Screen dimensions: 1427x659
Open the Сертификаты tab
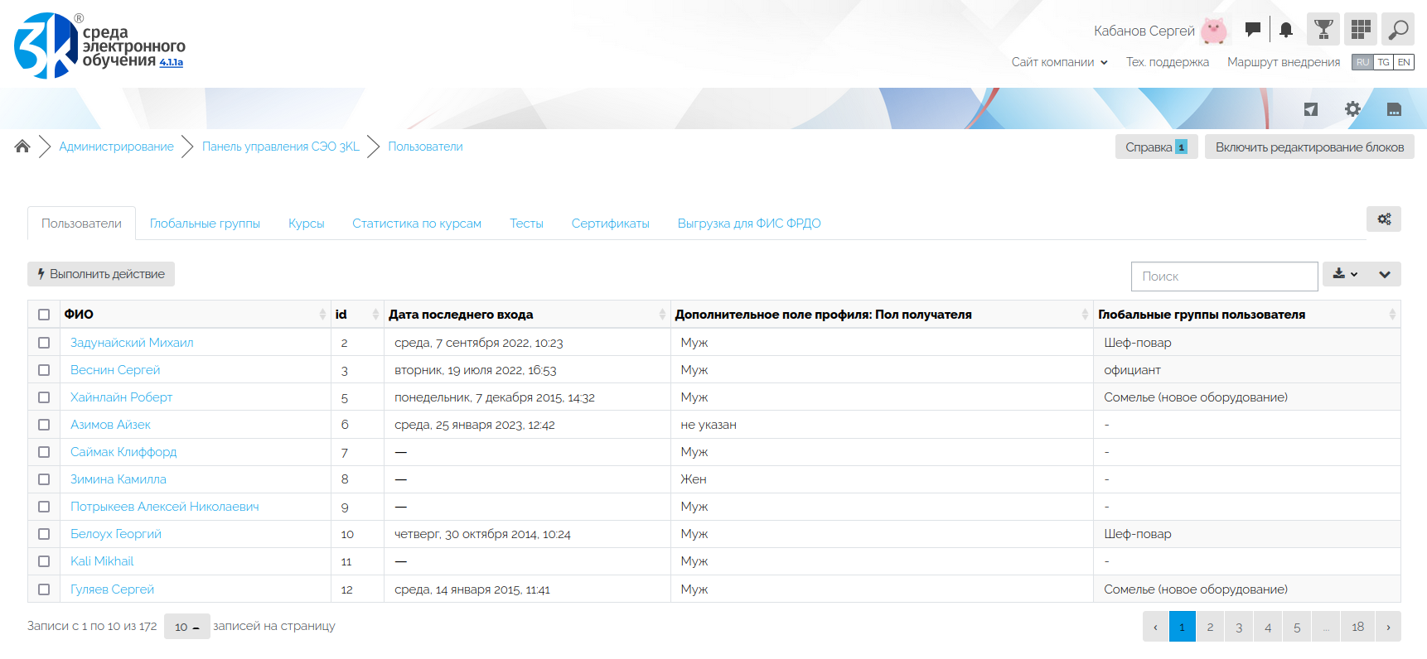click(x=610, y=224)
